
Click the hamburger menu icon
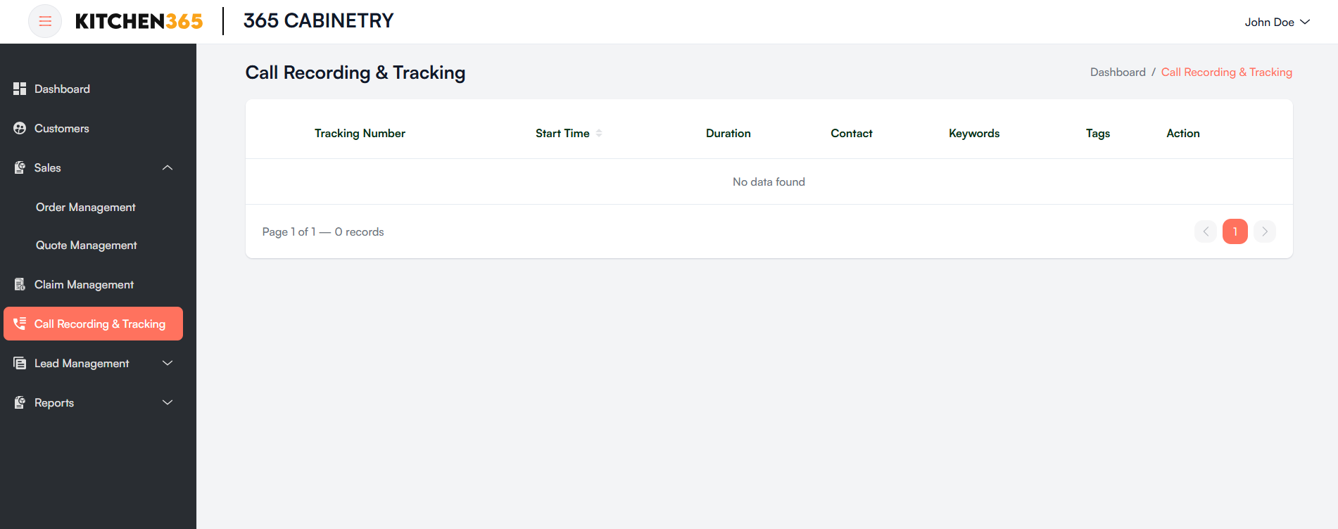point(44,21)
